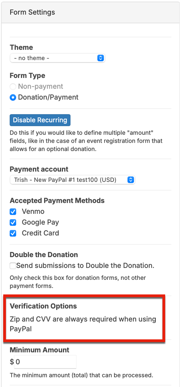Disable the Credit Card payment checkbox
Image resolution: width=180 pixels, height=387 pixels.
pos(13,233)
